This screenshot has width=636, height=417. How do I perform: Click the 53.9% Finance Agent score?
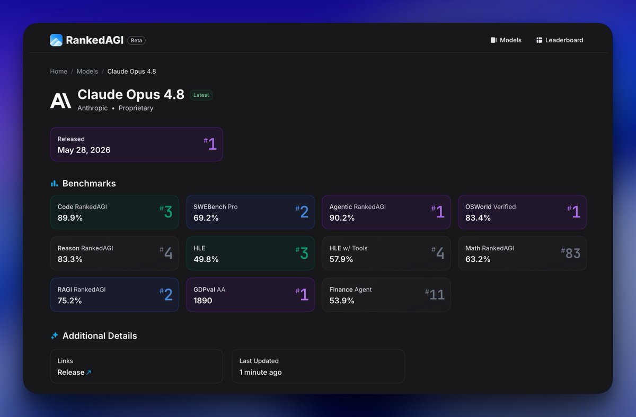(342, 301)
